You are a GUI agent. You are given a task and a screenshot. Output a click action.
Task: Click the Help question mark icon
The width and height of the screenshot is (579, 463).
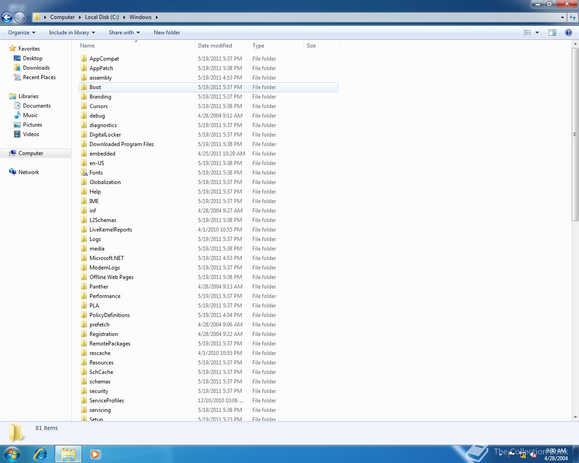point(569,33)
